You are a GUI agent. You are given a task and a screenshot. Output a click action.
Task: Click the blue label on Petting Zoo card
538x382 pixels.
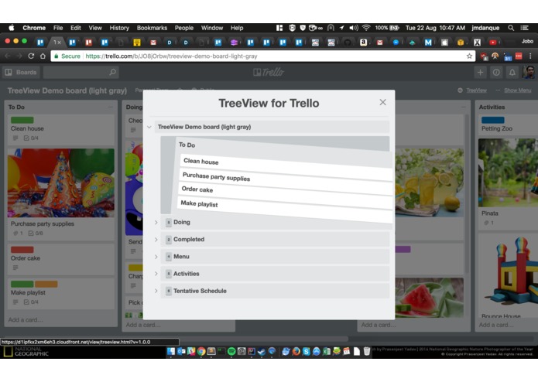tap(492, 120)
